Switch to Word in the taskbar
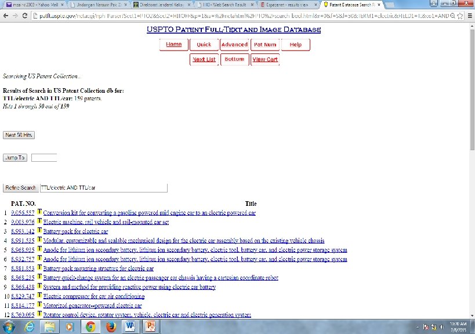This screenshot has height=334, width=475. tap(130, 326)
